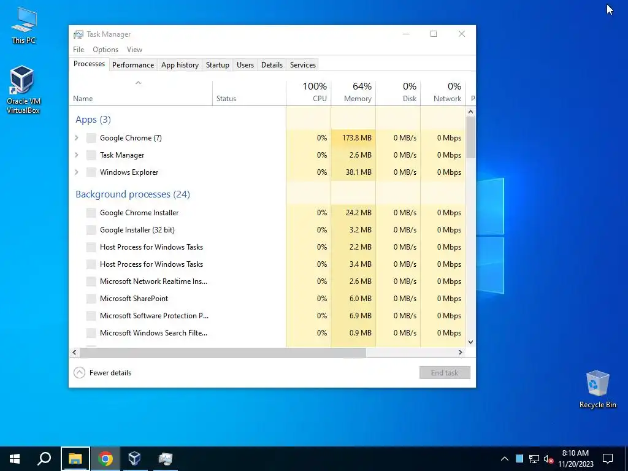Open the Options menu

click(x=105, y=50)
